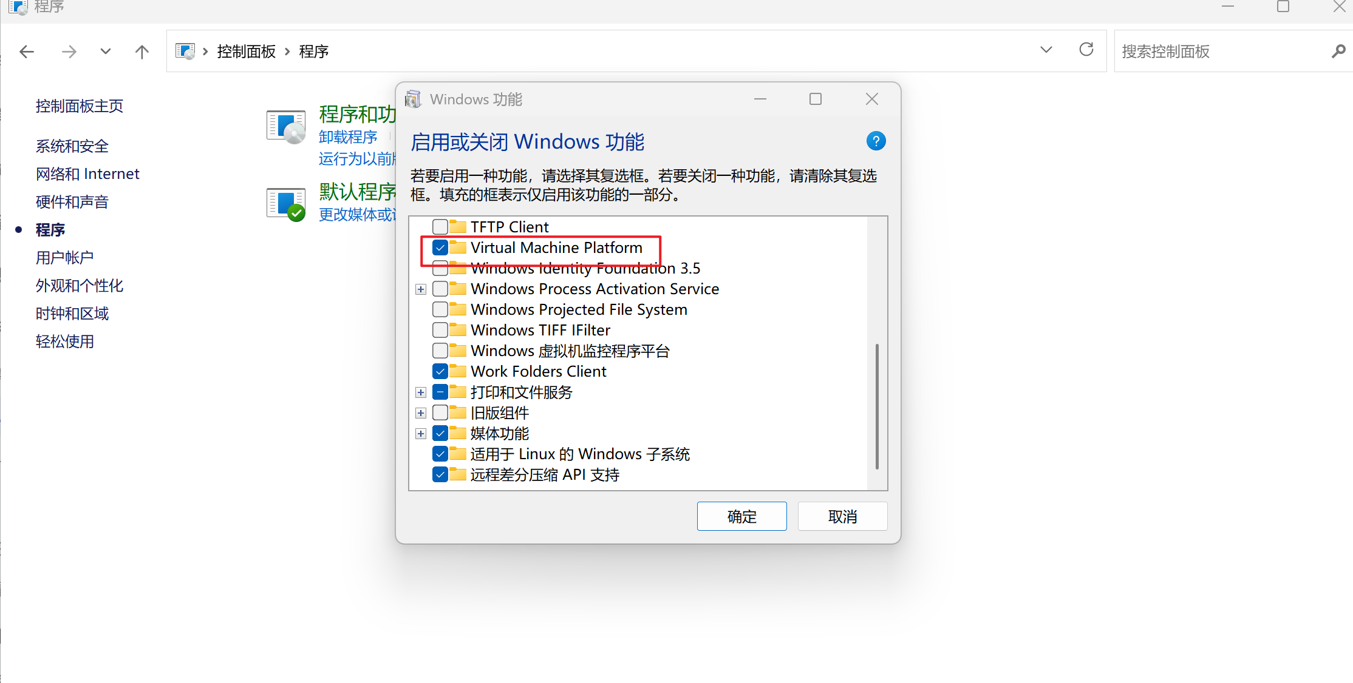Toggle Windows 虚拟机监控程序平台 checkbox
The height and width of the screenshot is (683, 1353).
[x=440, y=351]
